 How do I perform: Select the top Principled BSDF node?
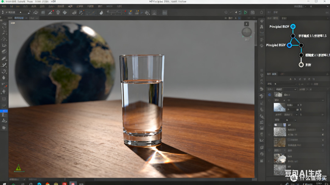pyautogui.click(x=293, y=27)
